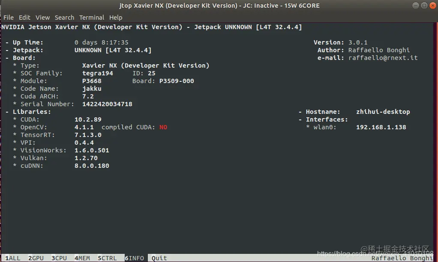Select the 6INFO tab
Screen dimensions: 438x262
point(135,258)
